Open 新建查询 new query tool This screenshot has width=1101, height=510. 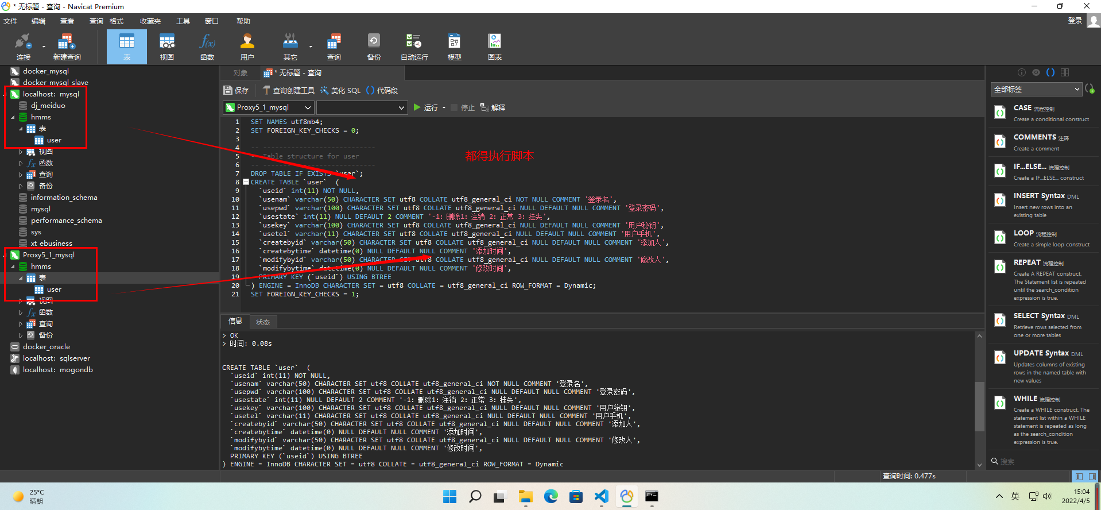tap(67, 47)
